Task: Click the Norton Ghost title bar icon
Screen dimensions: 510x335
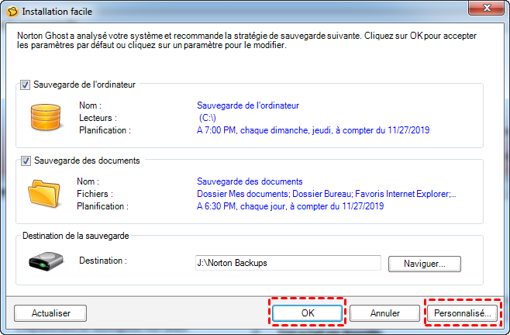Action: click(12, 12)
